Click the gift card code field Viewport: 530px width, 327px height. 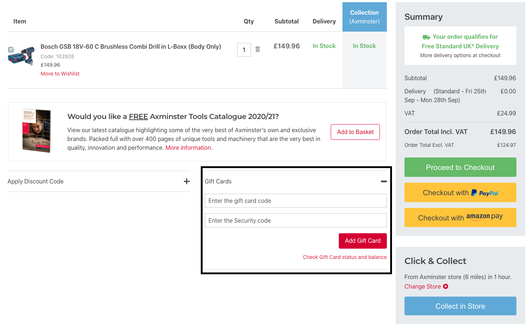click(295, 201)
